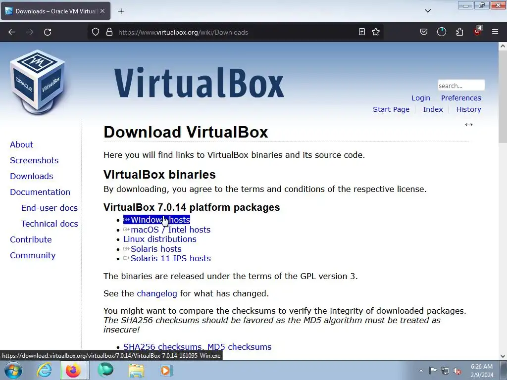
Task: Open About in the sidebar
Action: 21,144
